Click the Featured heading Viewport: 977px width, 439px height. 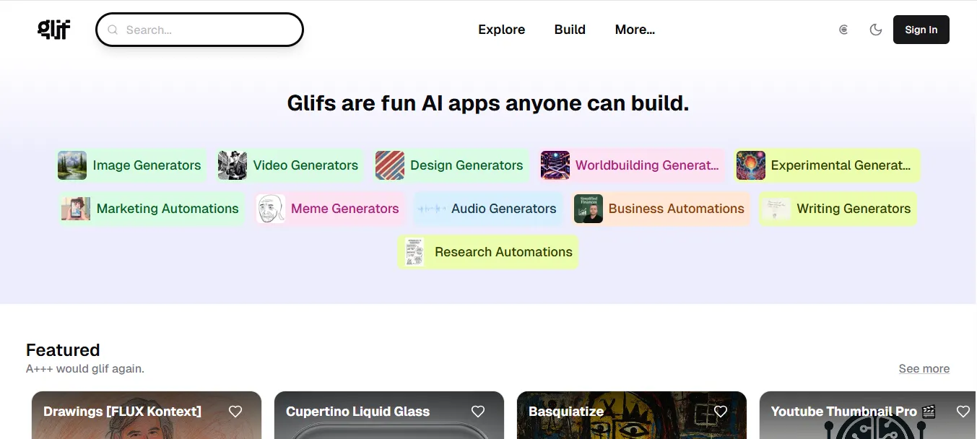pos(63,350)
